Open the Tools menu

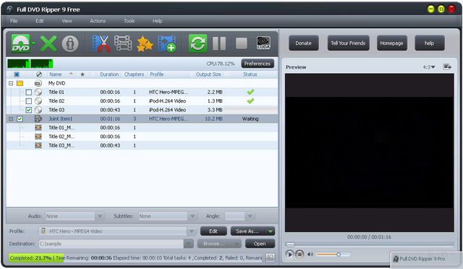coord(129,21)
